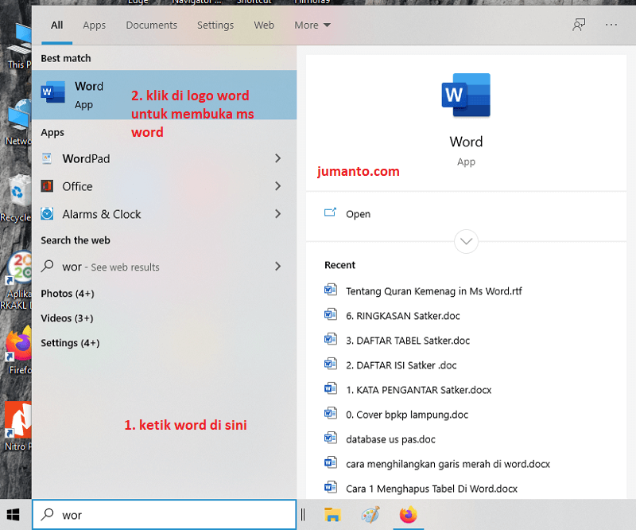636x530 pixels.
Task: Expand Settings (4+) results group
Action: (x=70, y=343)
